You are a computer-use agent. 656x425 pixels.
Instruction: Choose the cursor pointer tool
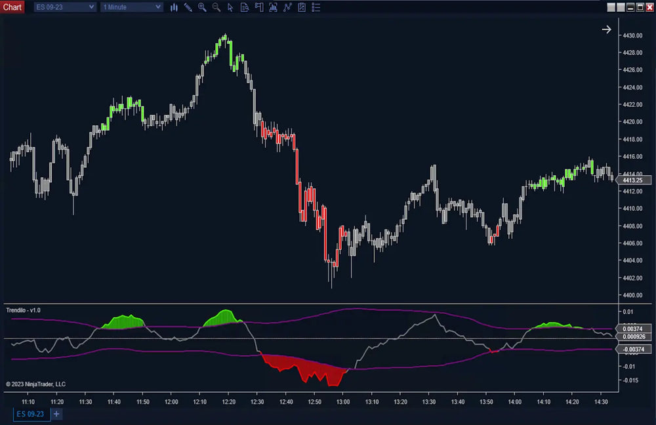pyautogui.click(x=230, y=7)
